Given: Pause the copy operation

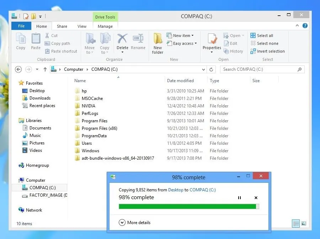Looking at the screenshot, I should [239, 198].
